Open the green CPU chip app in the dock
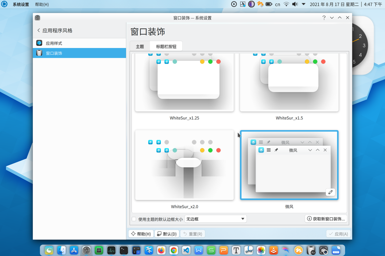The height and width of the screenshot is (256, 385). coord(99,250)
